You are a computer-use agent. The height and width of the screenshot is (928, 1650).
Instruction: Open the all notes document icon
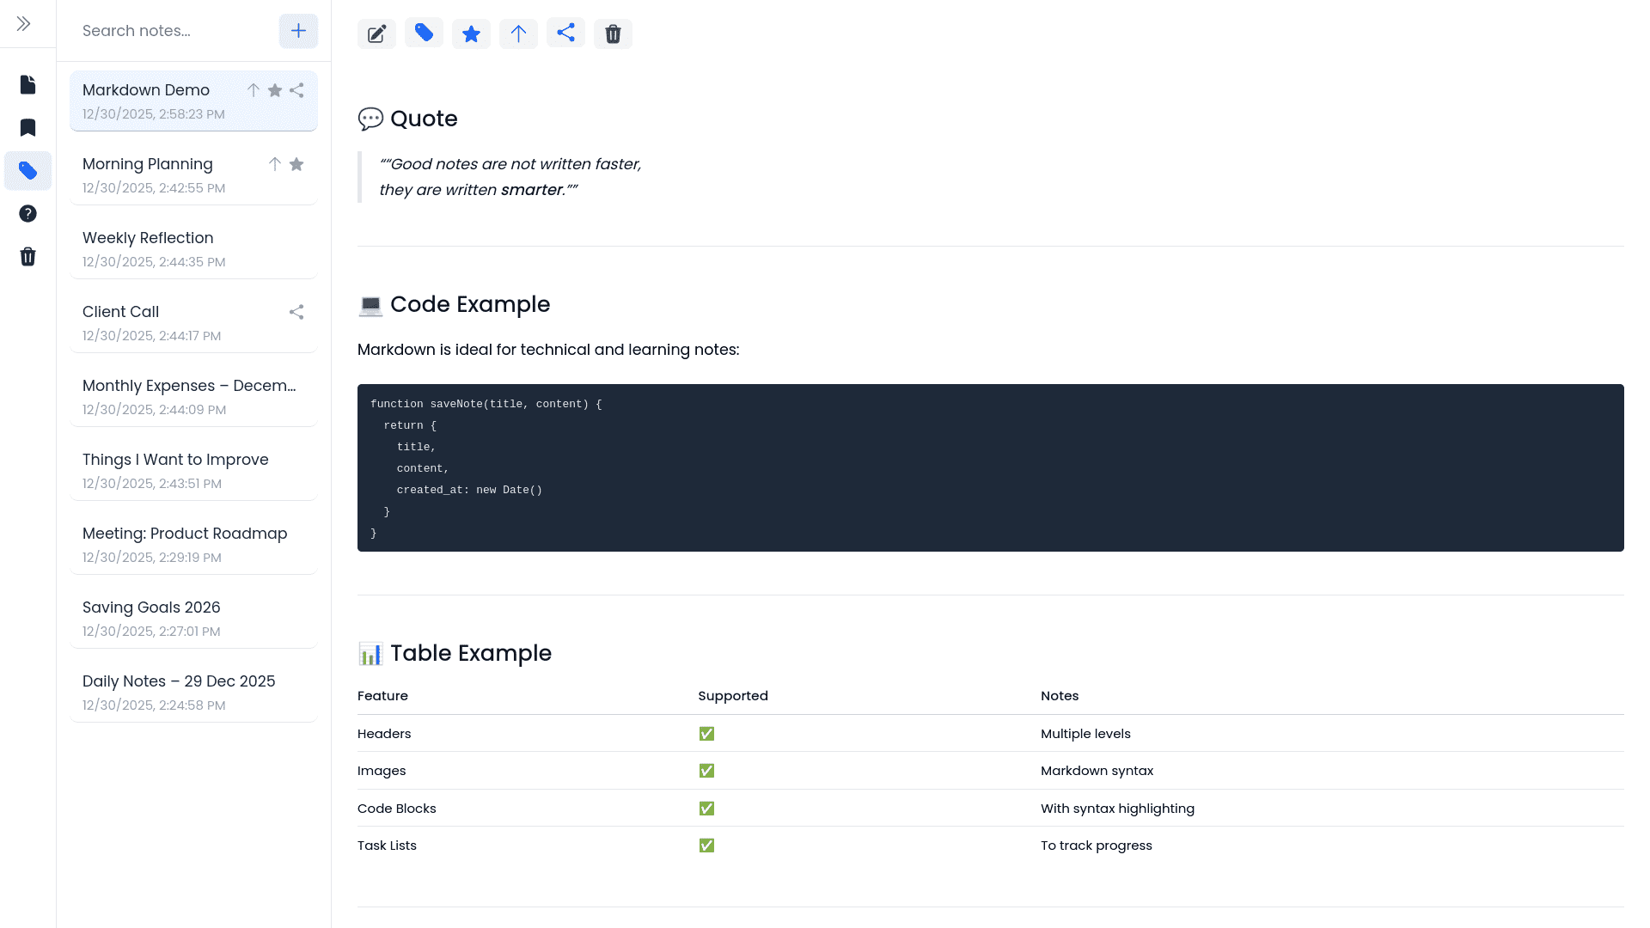[x=27, y=84]
